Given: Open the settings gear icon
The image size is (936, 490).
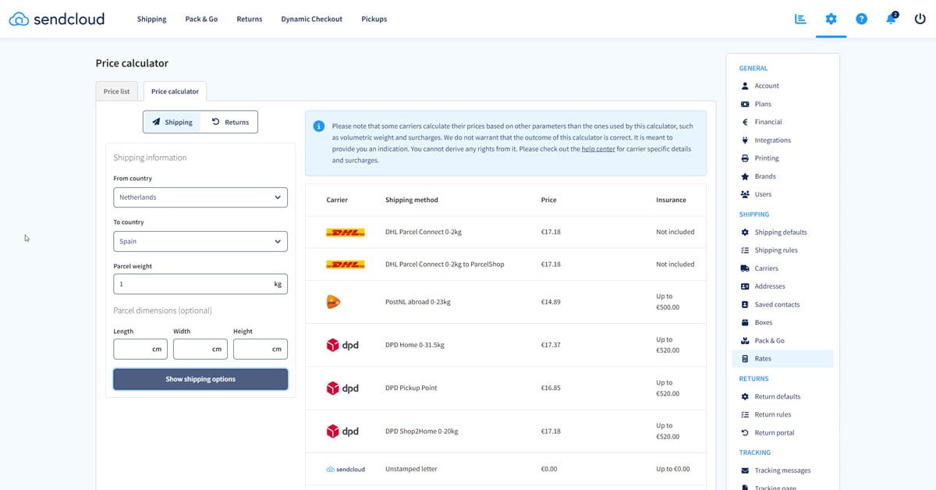Looking at the screenshot, I should point(831,19).
